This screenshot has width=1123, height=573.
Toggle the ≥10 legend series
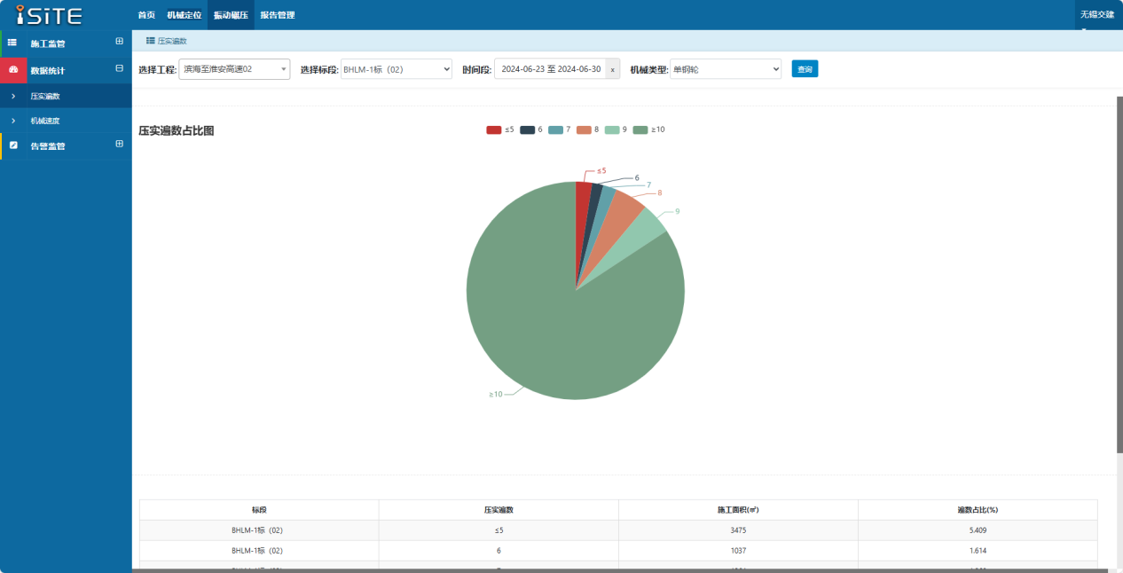click(649, 130)
